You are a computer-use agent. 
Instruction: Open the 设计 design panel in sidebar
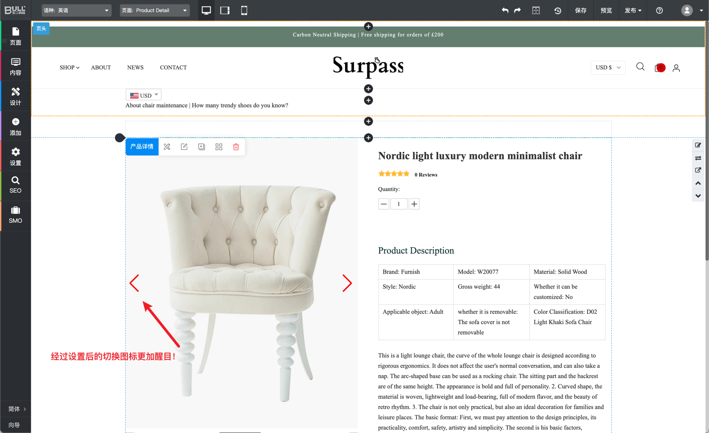(16, 96)
